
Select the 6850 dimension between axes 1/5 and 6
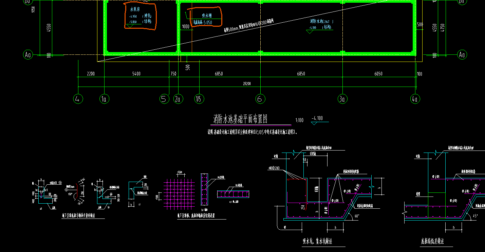[219, 74]
